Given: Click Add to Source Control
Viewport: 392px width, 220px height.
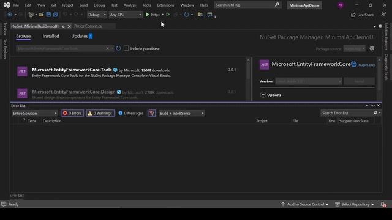Looking at the screenshot, I should tap(304, 204).
